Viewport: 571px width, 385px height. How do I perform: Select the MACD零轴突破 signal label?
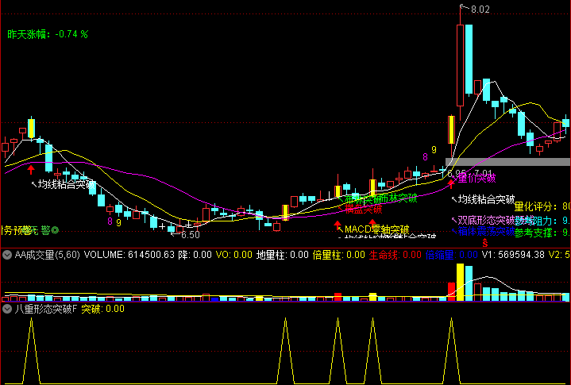tap(377, 229)
